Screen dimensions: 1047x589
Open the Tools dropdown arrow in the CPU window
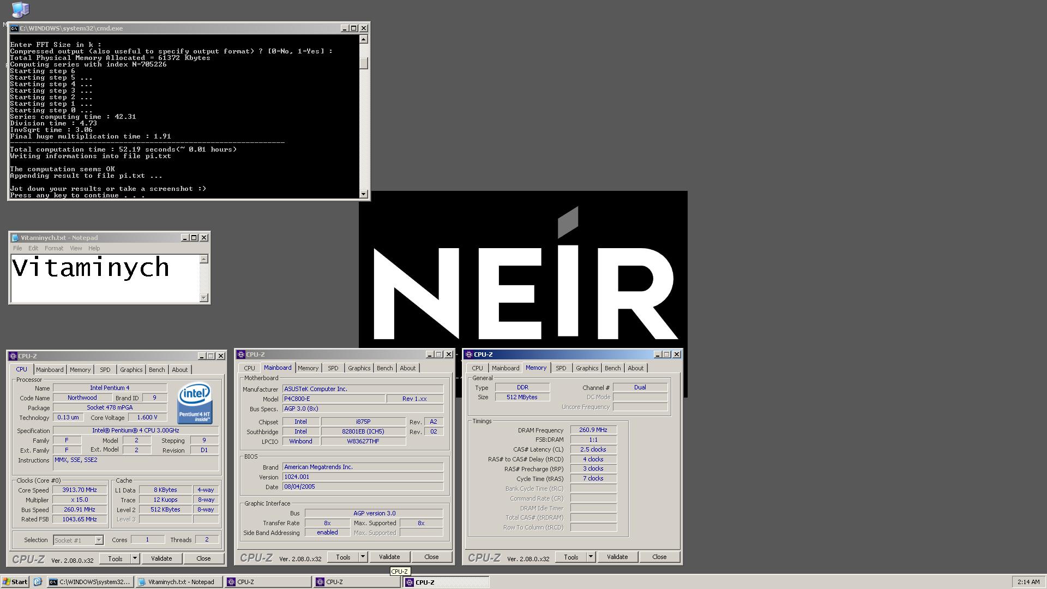point(135,558)
